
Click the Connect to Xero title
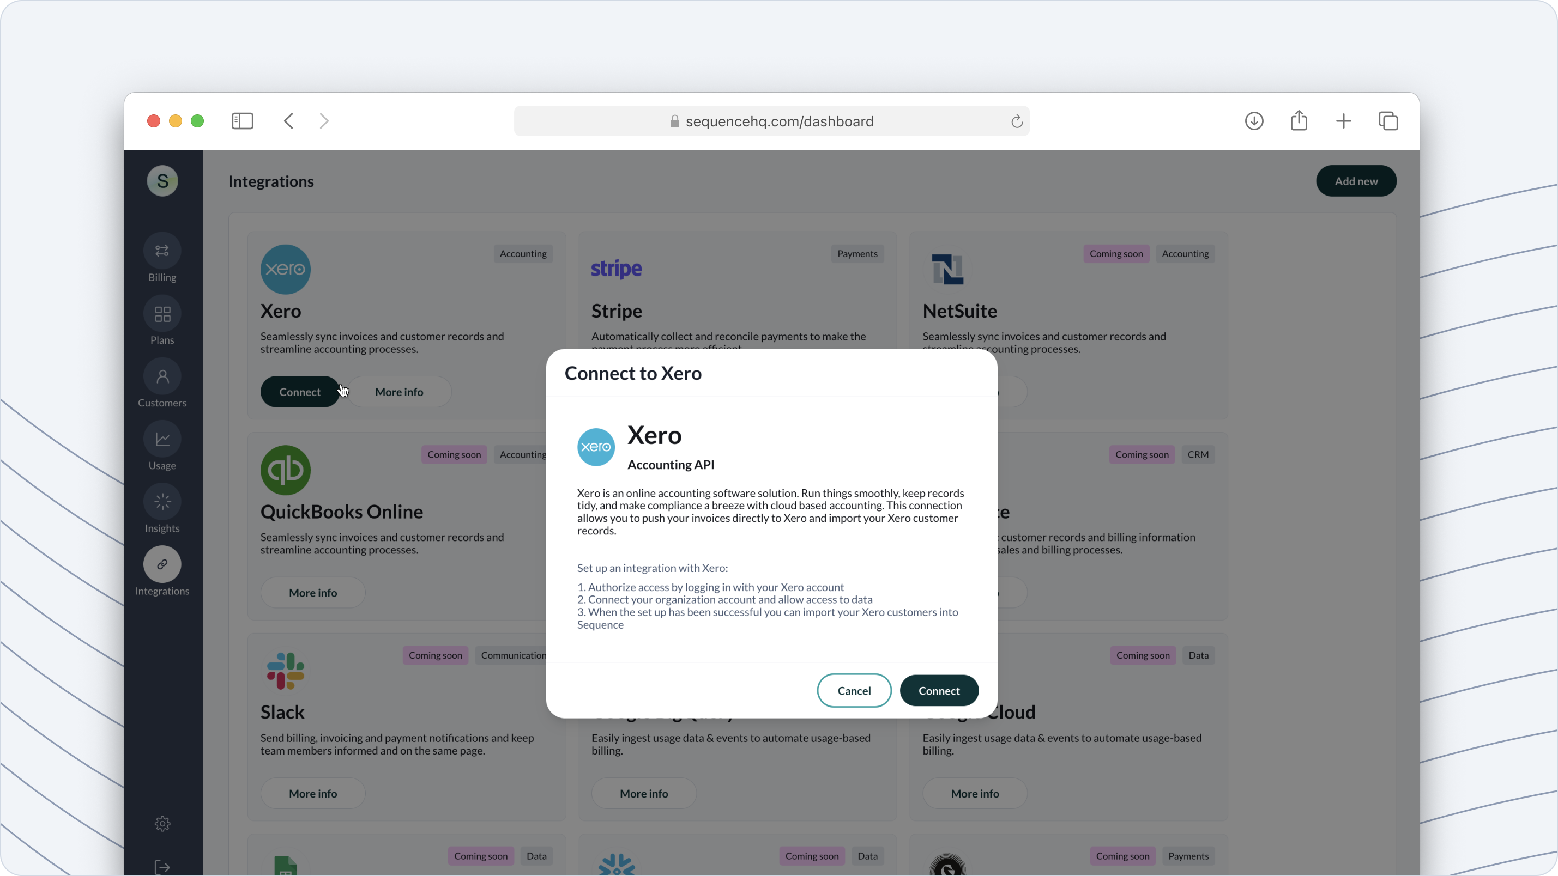click(633, 373)
